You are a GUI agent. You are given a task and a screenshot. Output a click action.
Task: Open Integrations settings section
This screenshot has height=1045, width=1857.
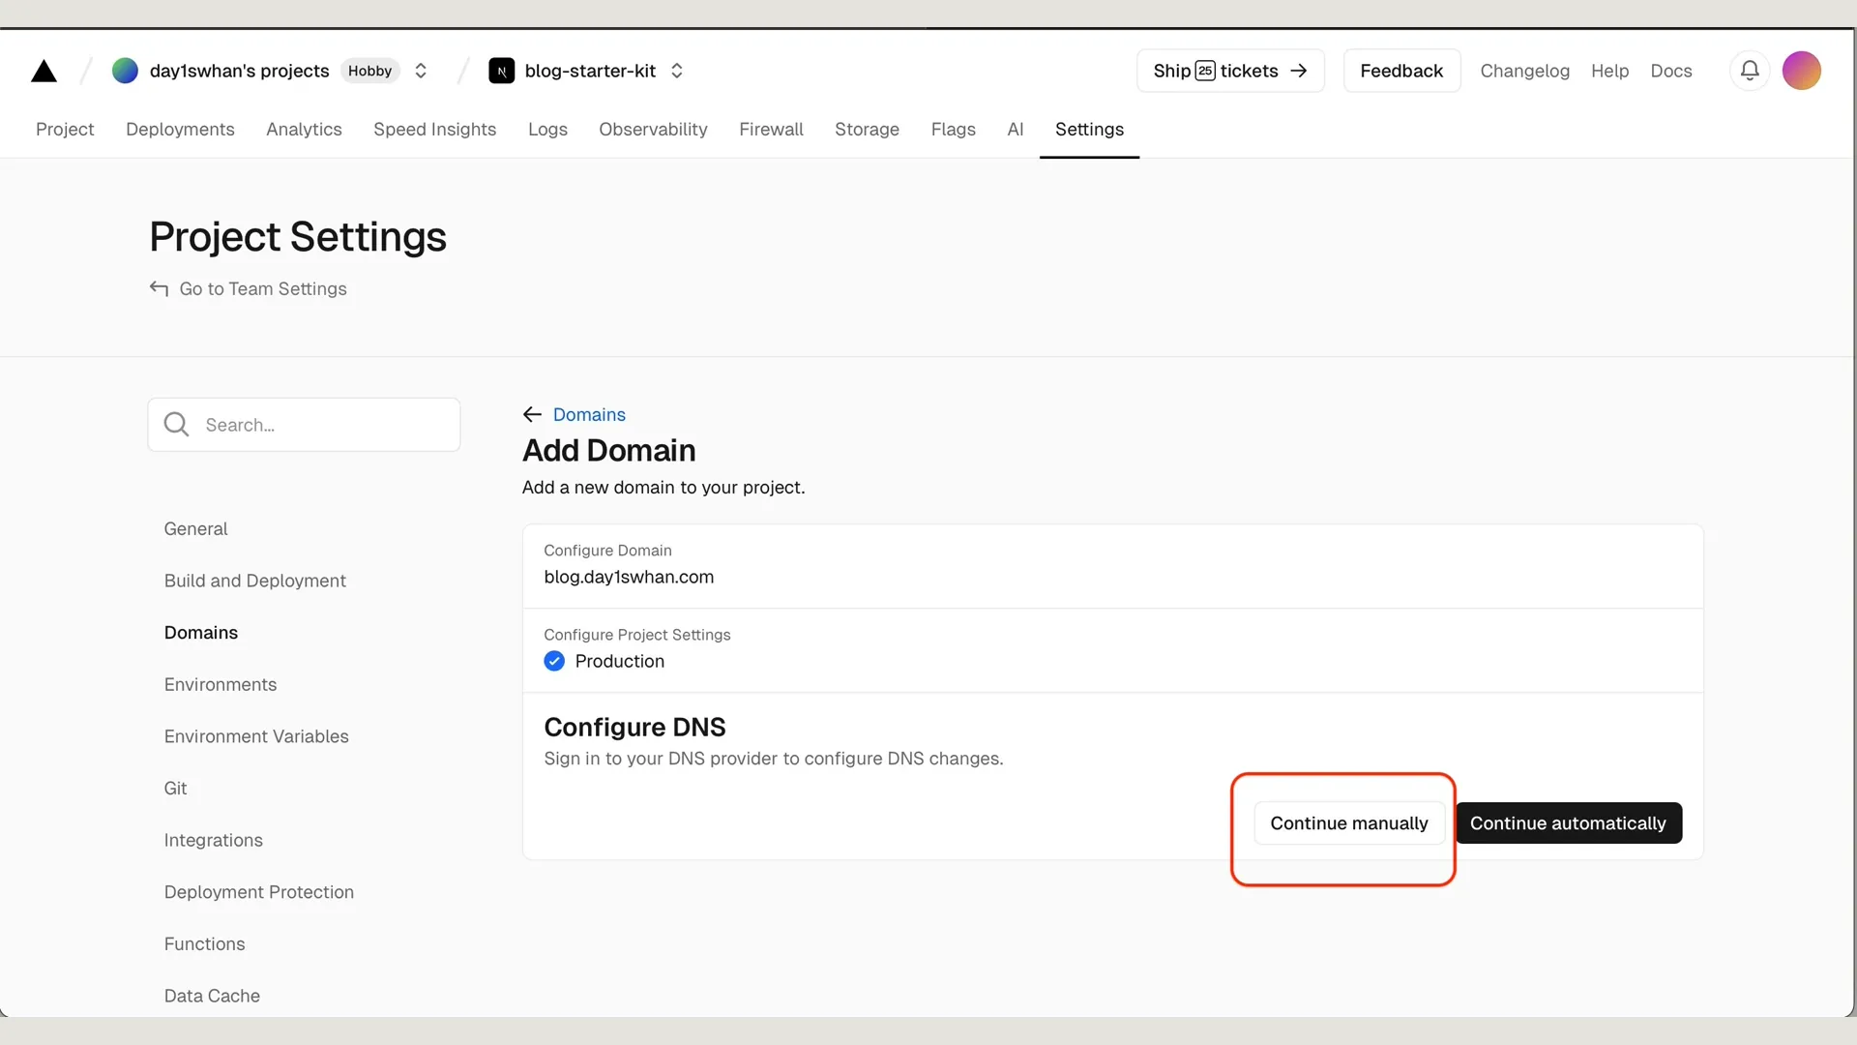point(213,840)
